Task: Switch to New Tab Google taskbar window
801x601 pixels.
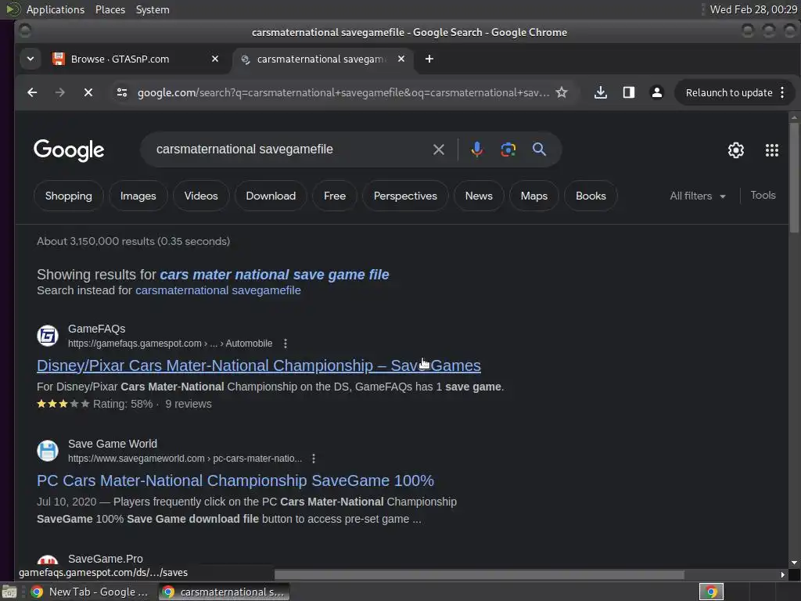Action: tap(89, 592)
